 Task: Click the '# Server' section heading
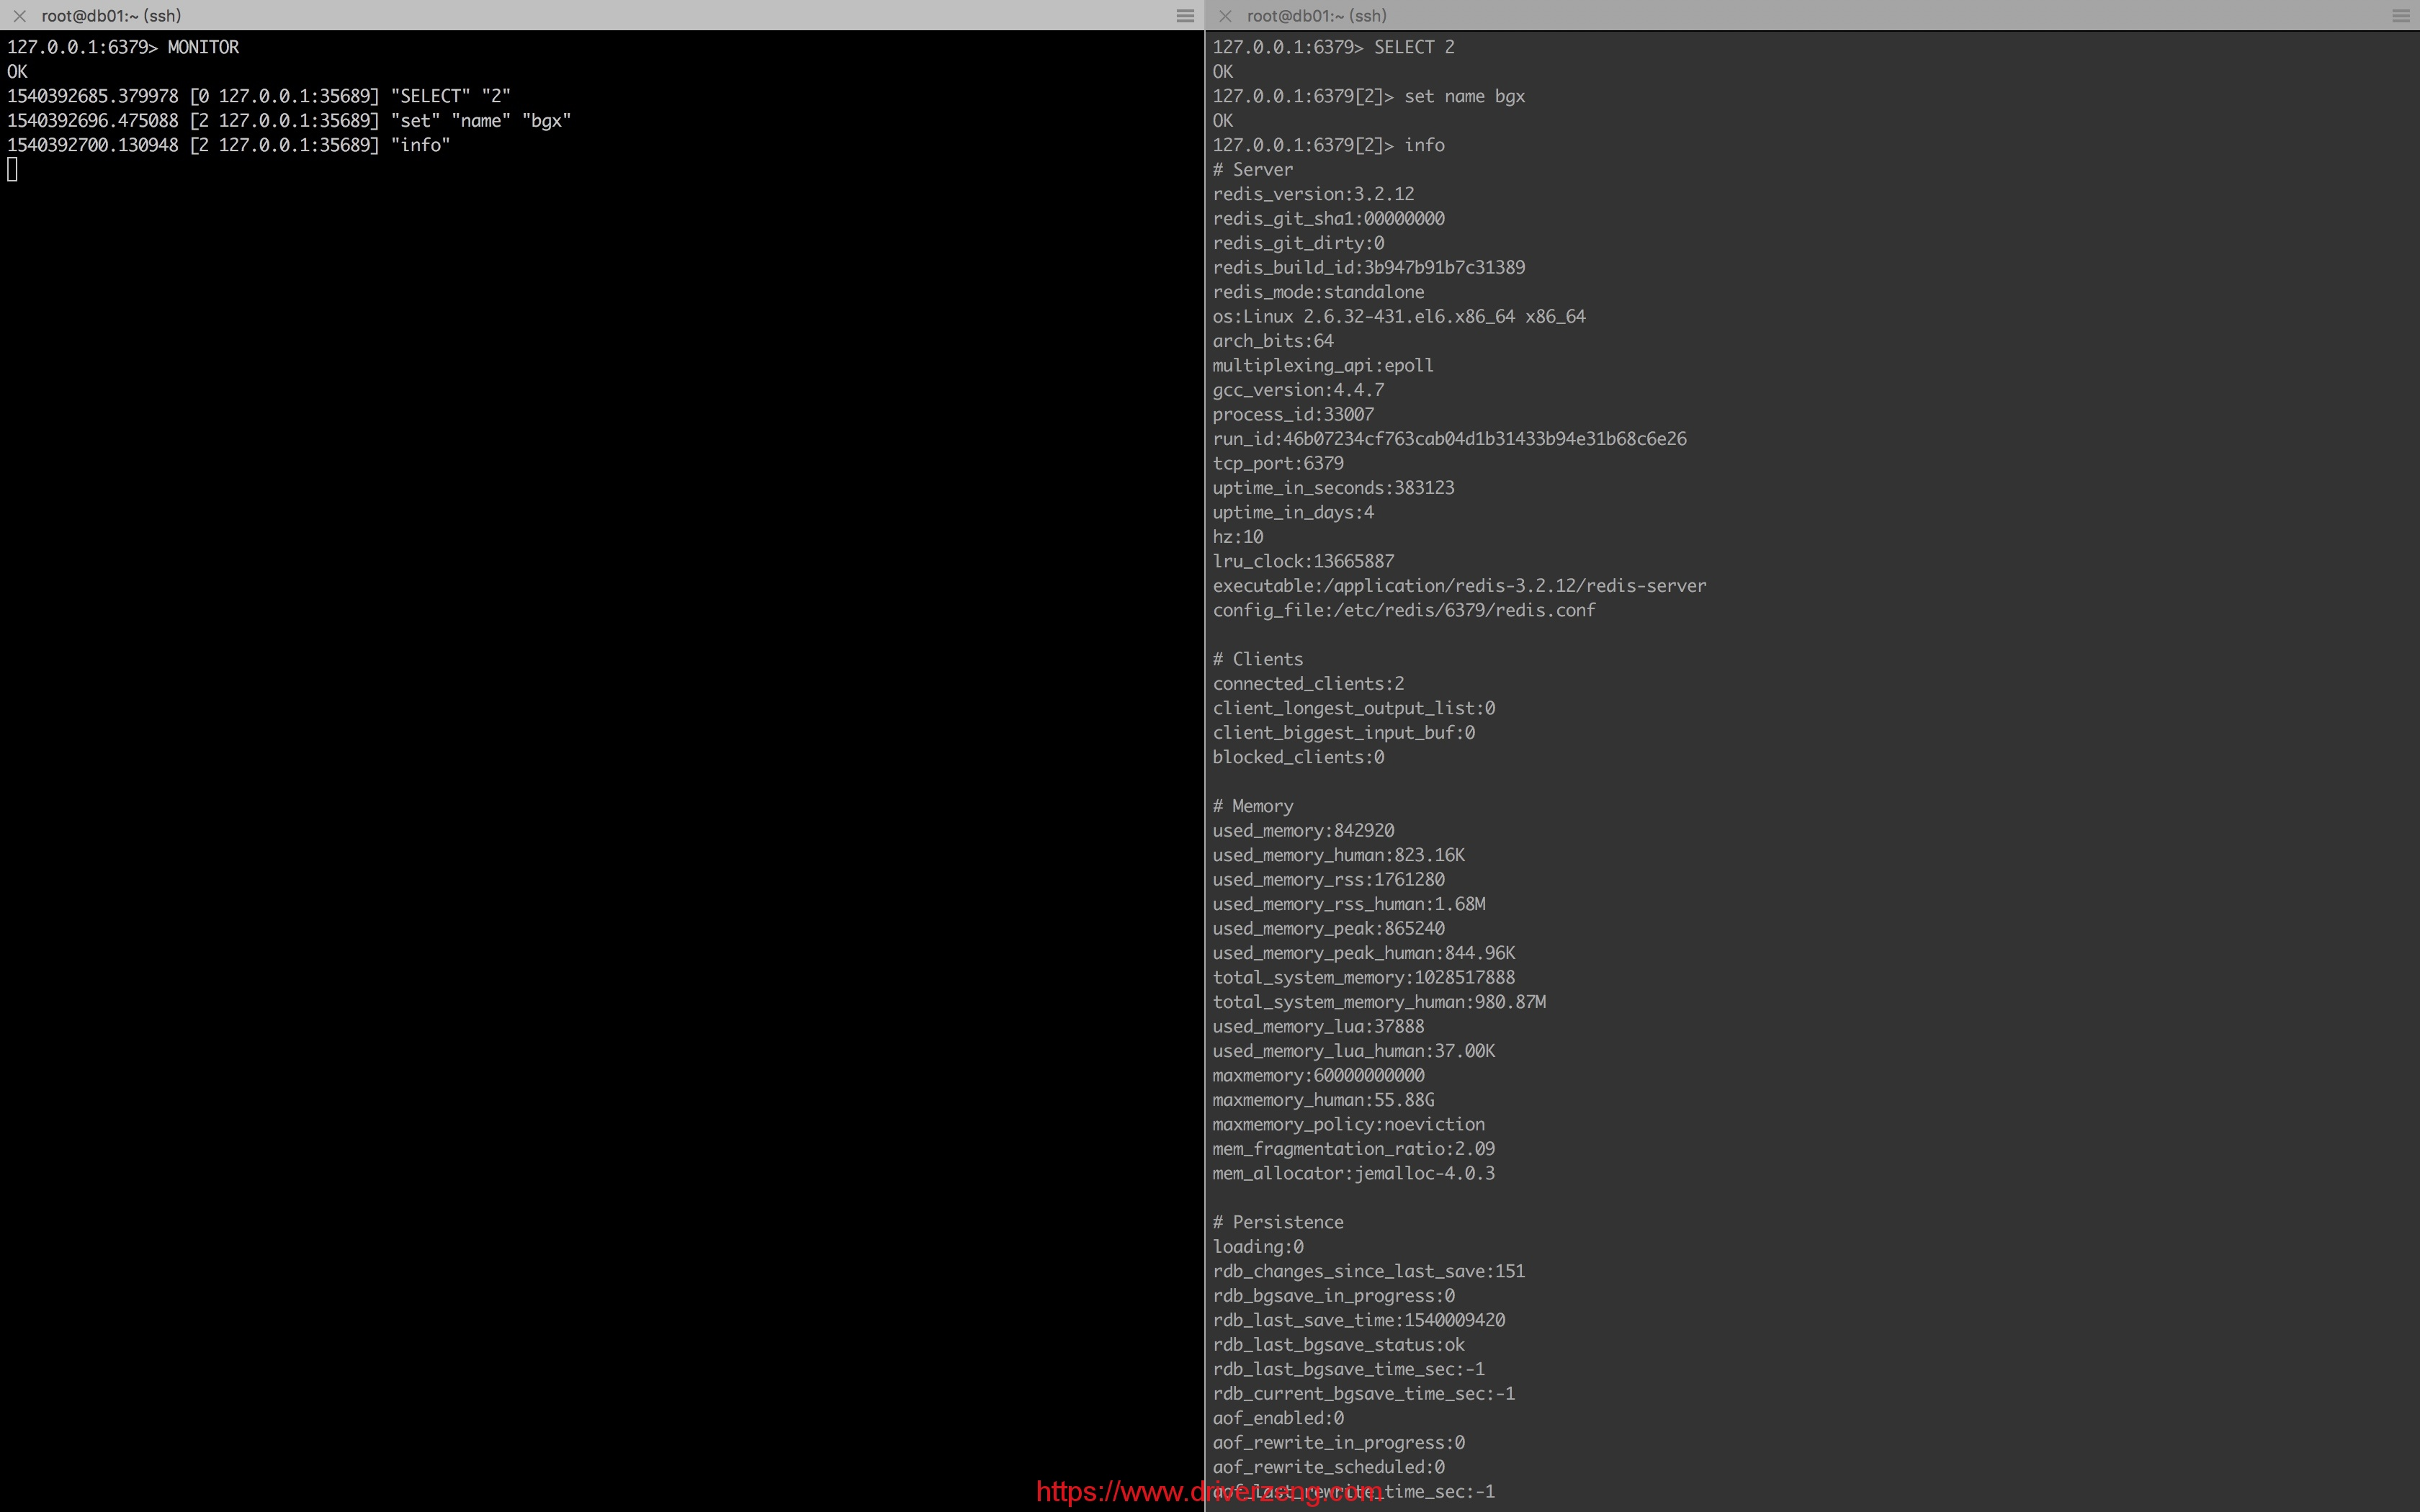1253,170
